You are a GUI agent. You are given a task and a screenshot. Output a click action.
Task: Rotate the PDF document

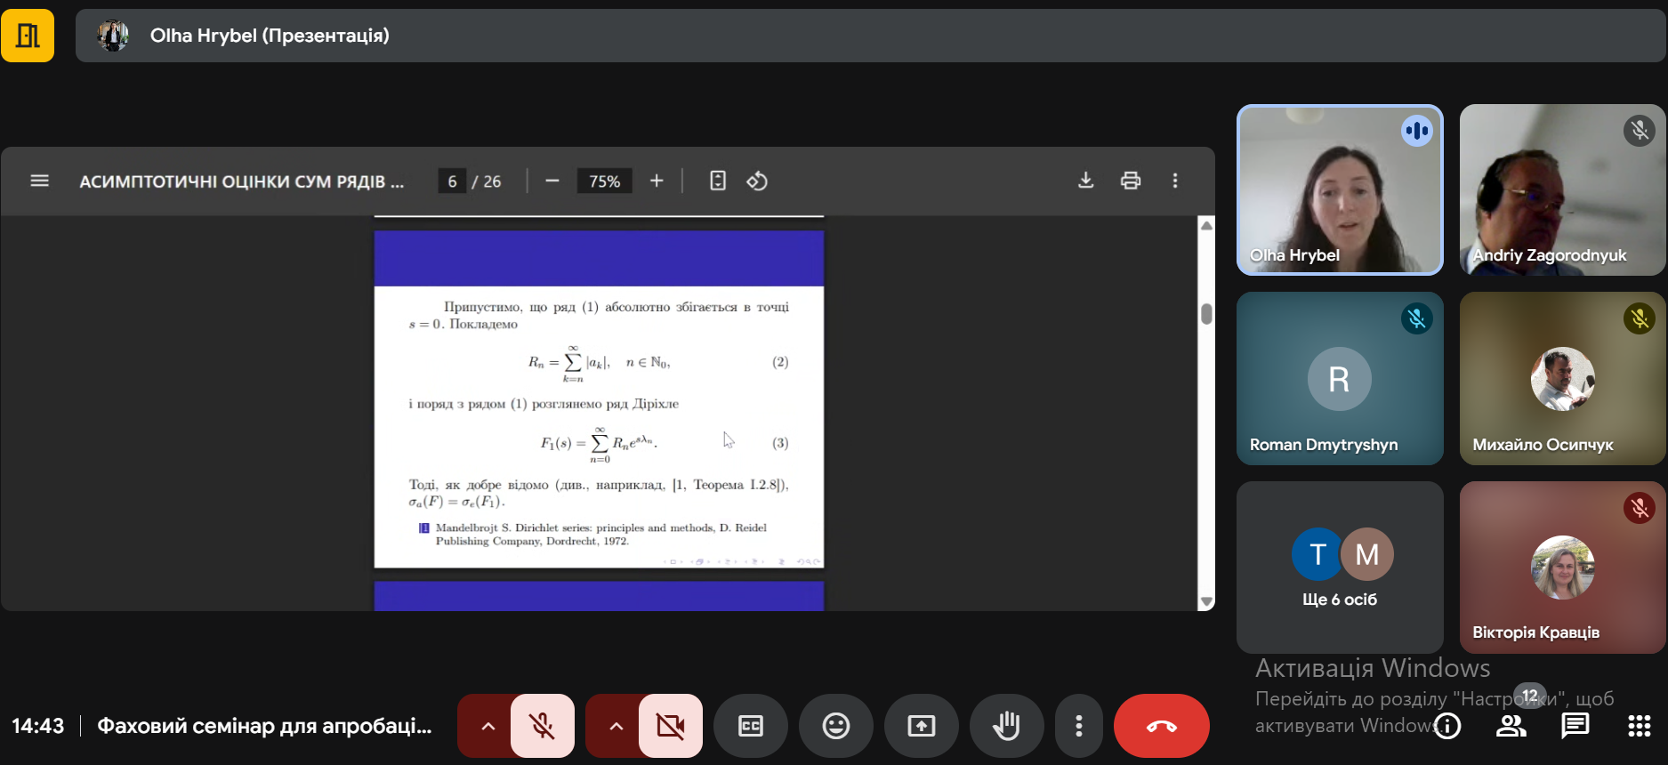(757, 181)
